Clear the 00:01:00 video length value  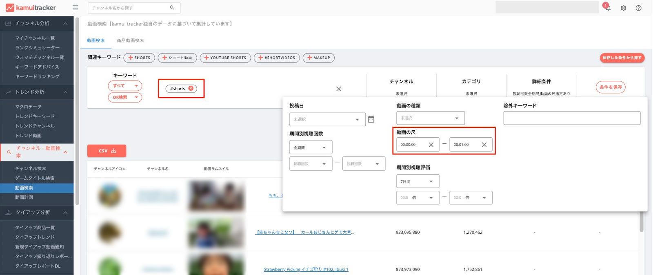click(484, 145)
